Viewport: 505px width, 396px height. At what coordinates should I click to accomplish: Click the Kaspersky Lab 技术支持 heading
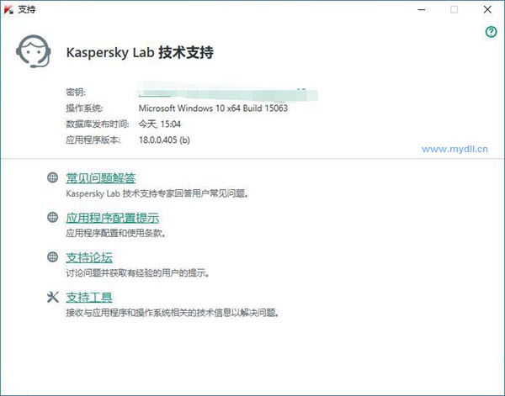pyautogui.click(x=140, y=52)
